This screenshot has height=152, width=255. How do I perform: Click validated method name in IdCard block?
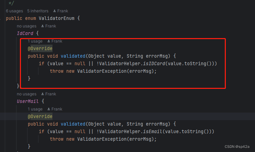[x=73, y=56]
